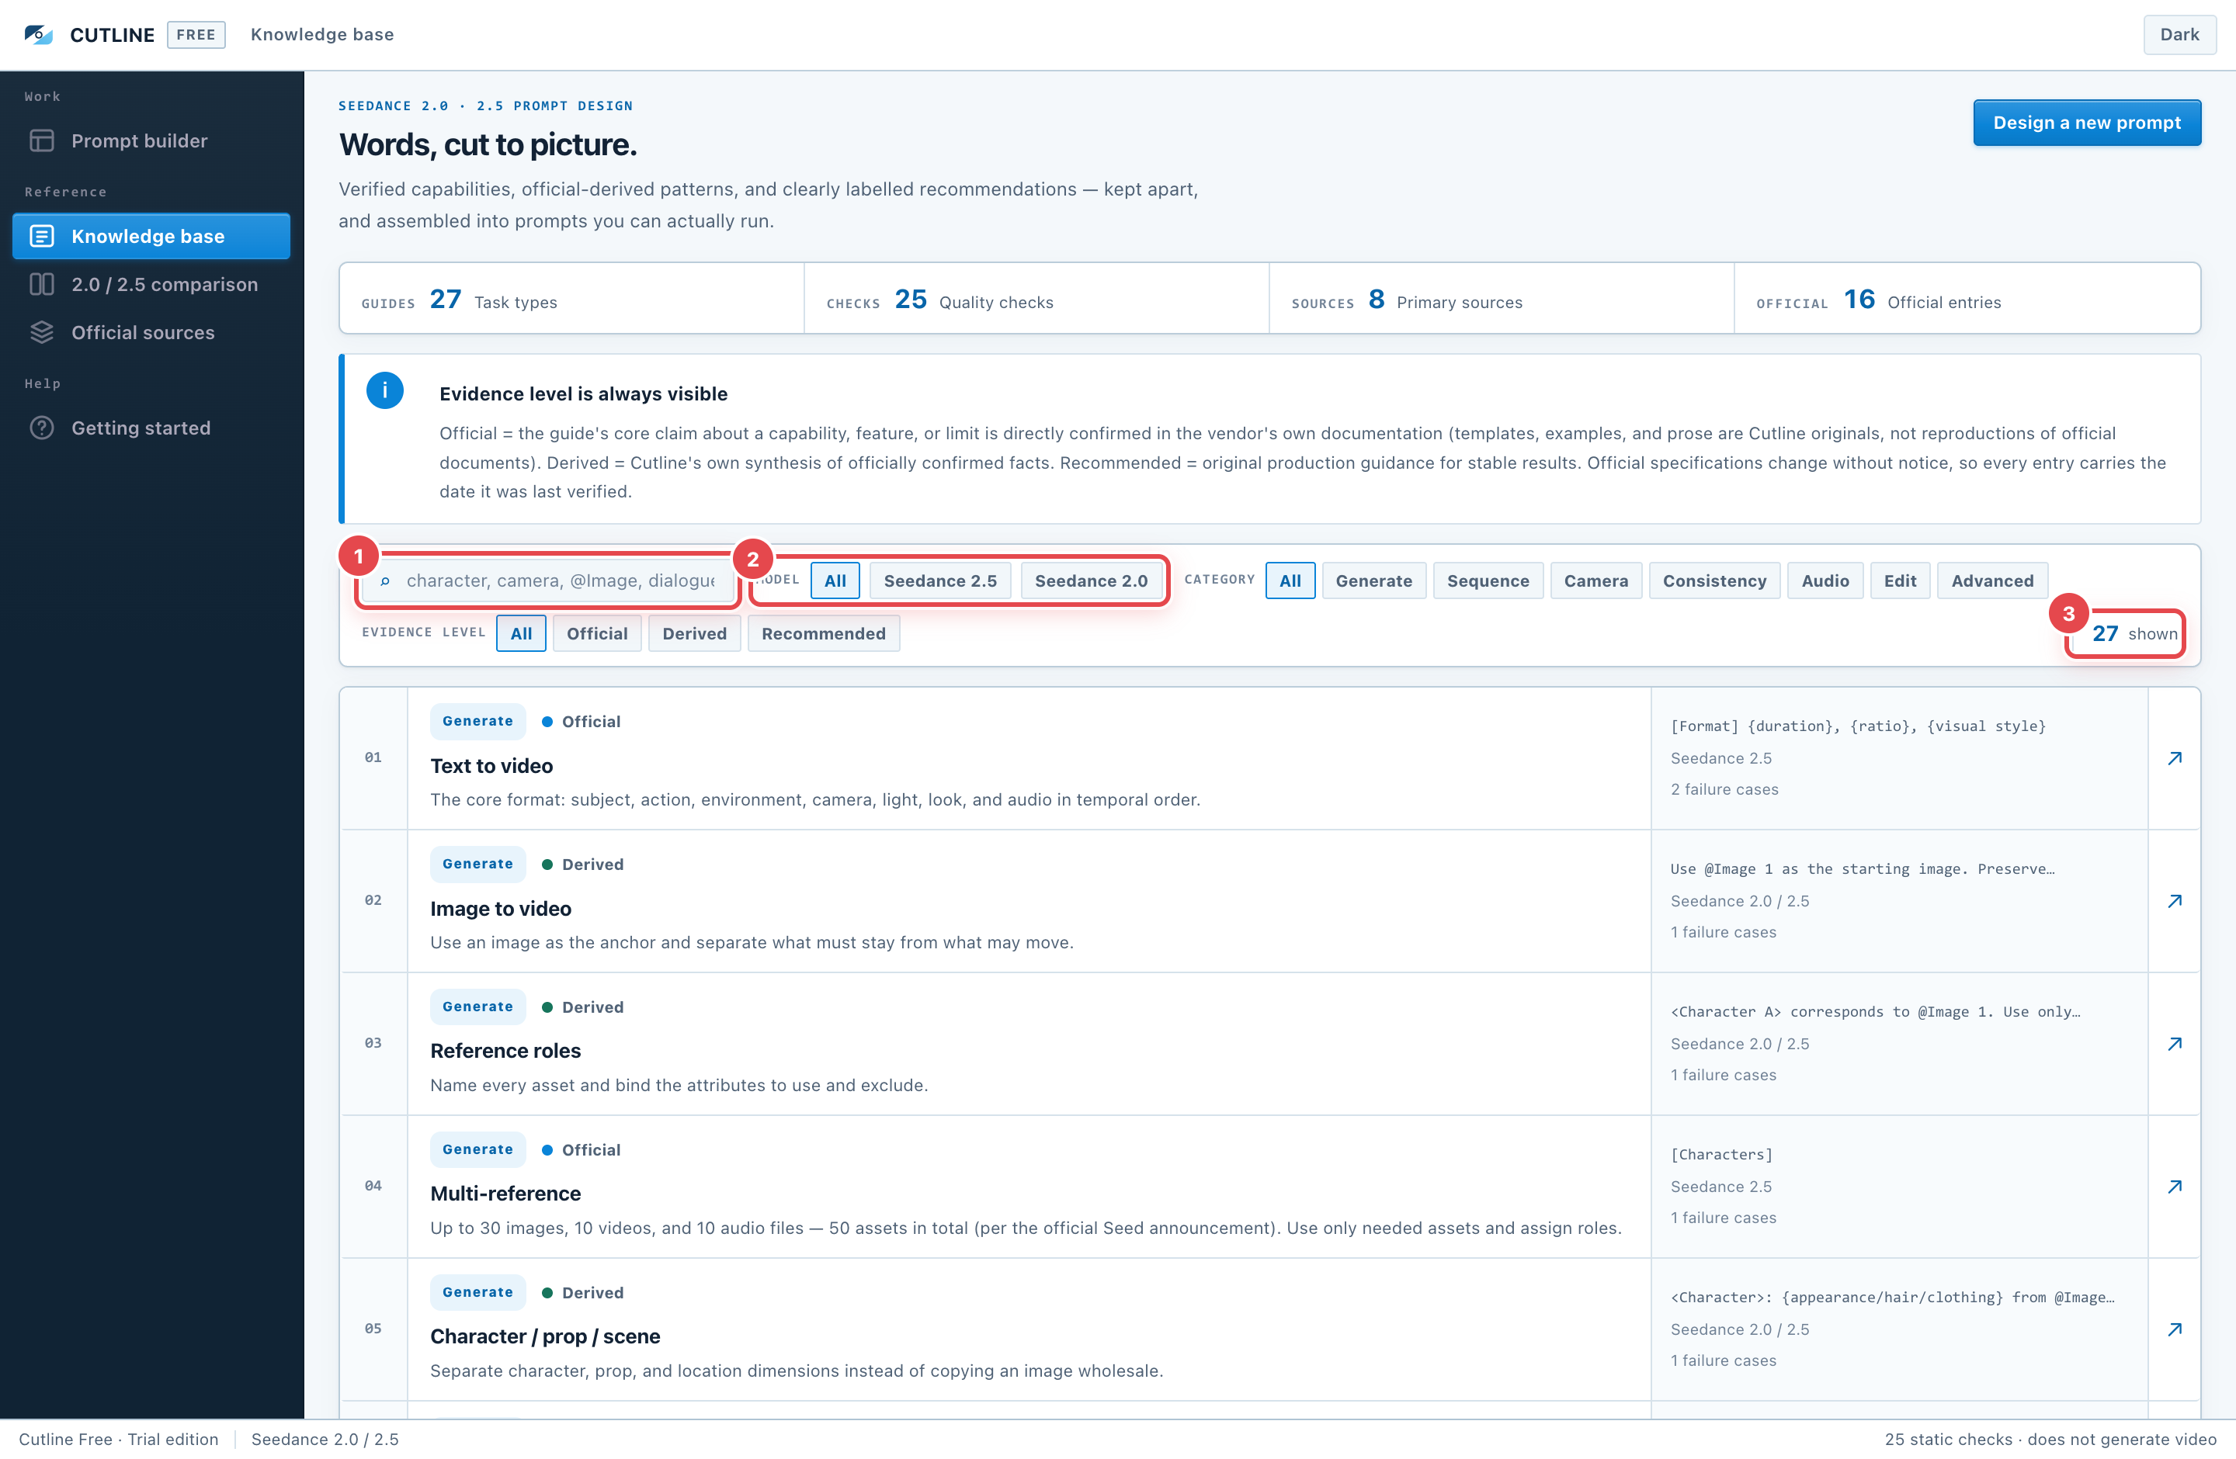
Task: Click '[Format] {duration}, {ratio}' template text
Action: click(1857, 726)
